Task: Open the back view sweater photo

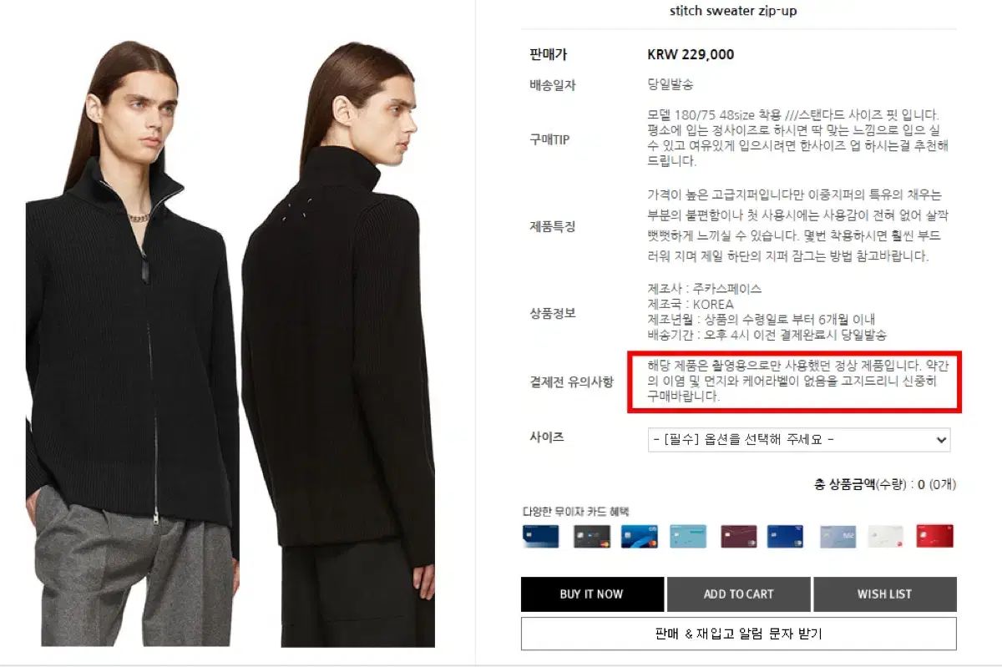Action: pyautogui.click(x=338, y=344)
